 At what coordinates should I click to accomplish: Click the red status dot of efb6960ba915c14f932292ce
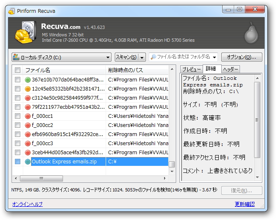[x=28, y=134]
